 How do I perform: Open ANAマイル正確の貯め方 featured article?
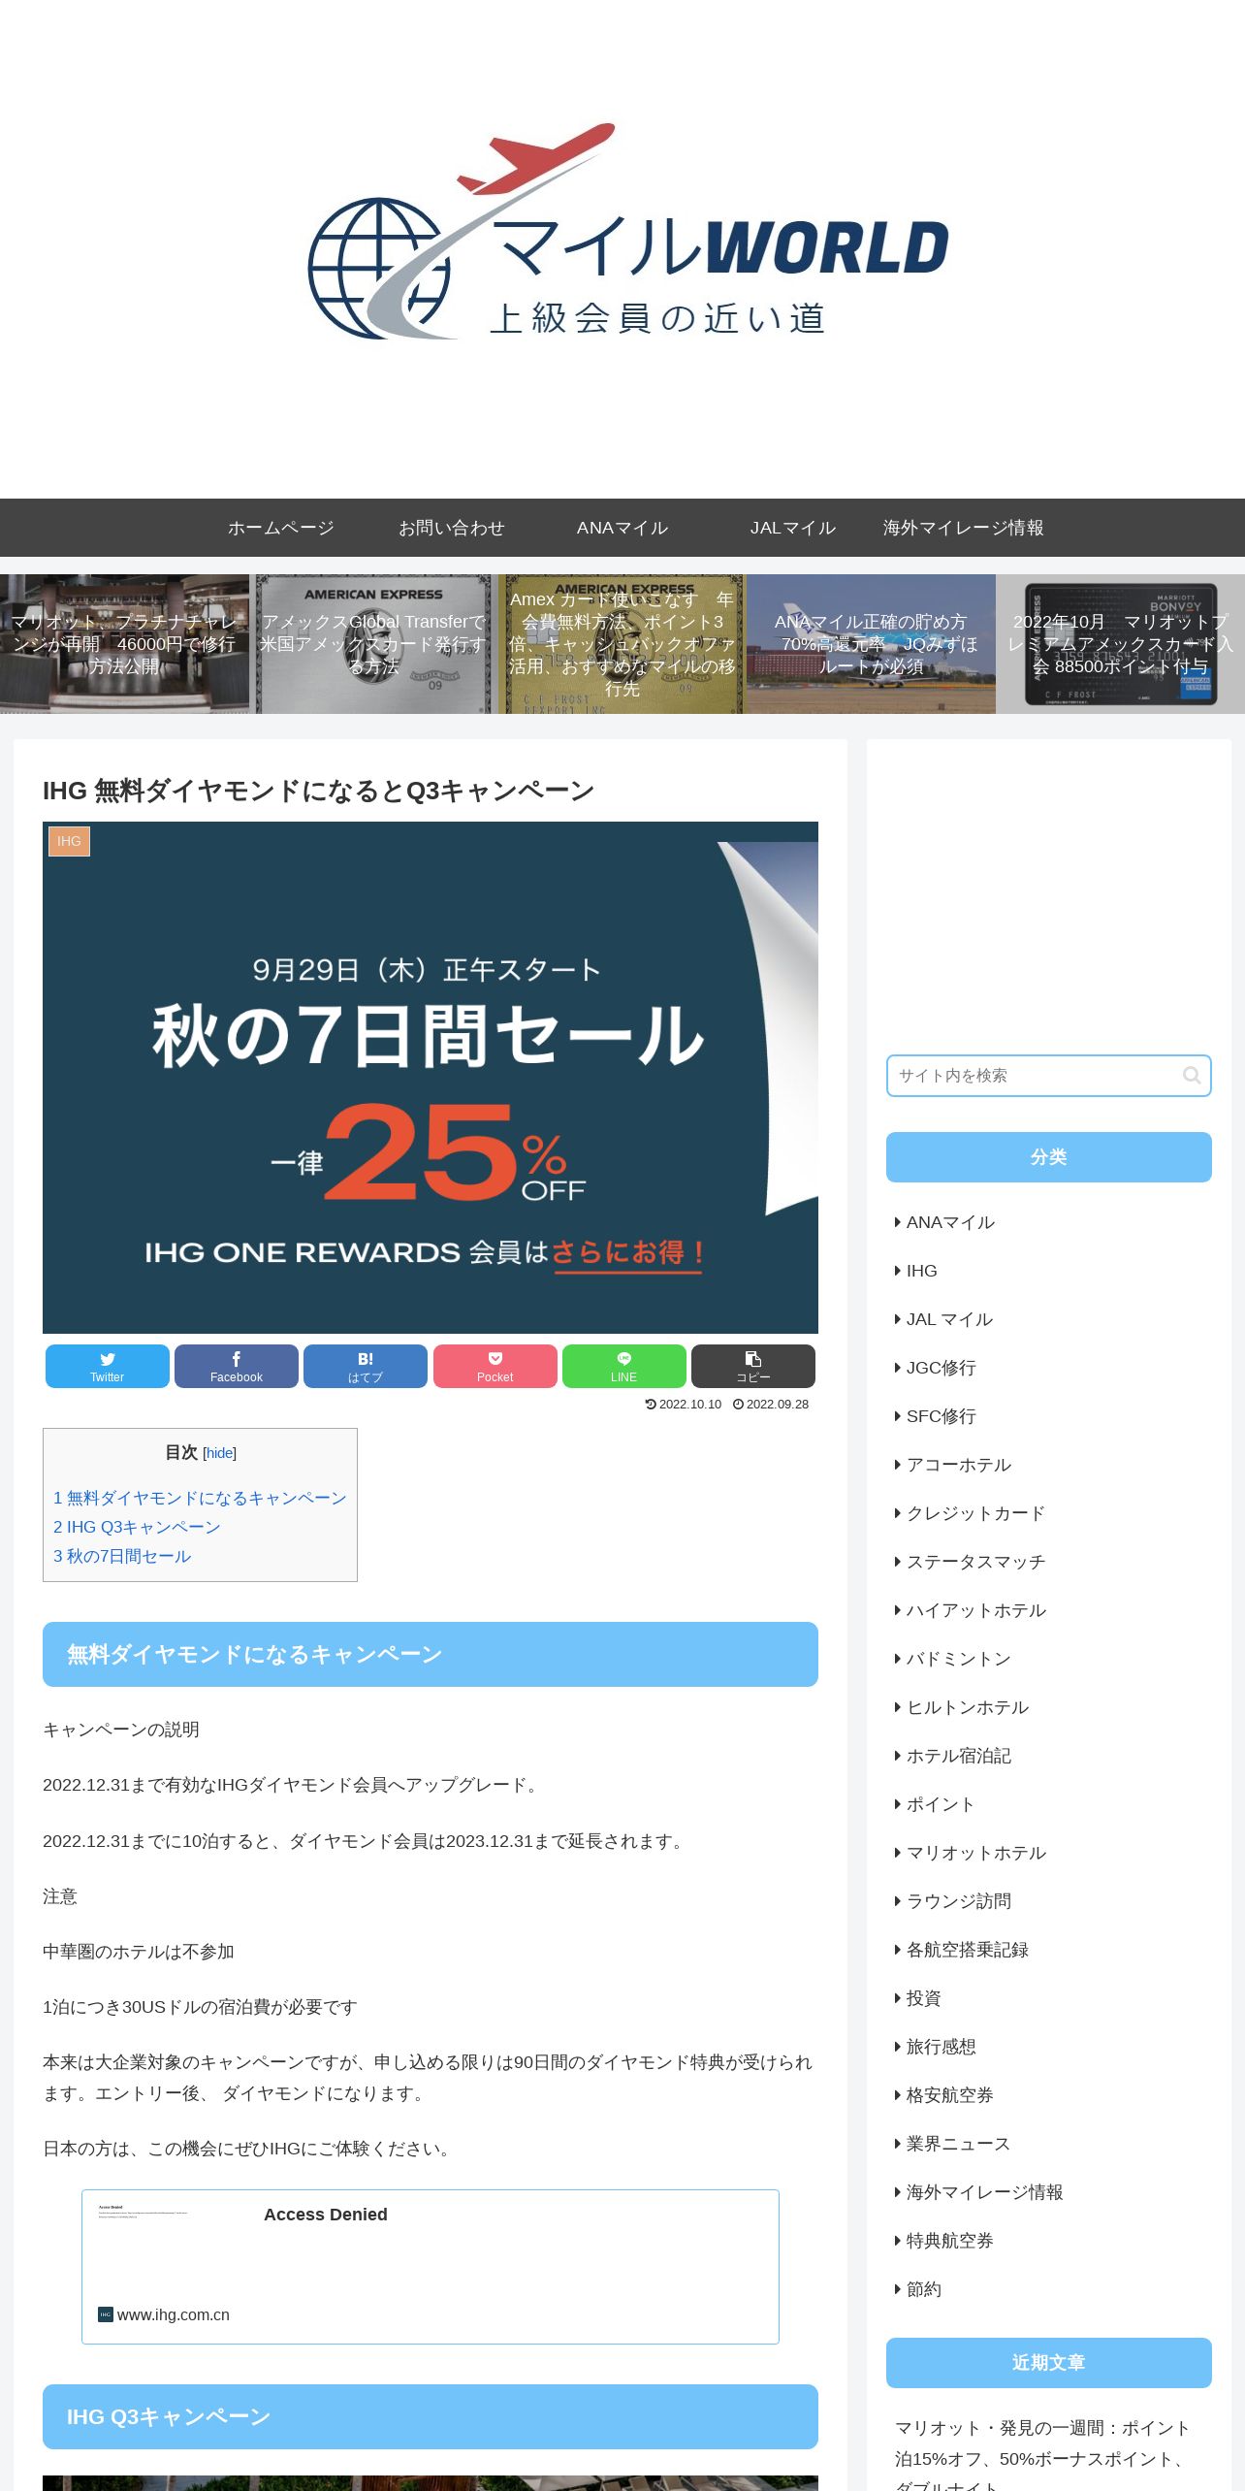pyautogui.click(x=871, y=644)
